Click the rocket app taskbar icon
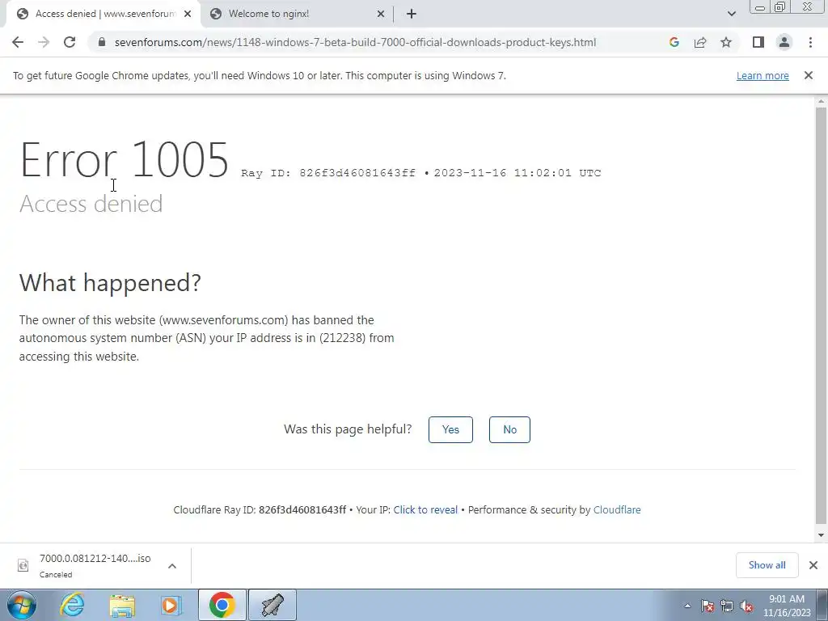The height and width of the screenshot is (621, 828). pos(272,605)
